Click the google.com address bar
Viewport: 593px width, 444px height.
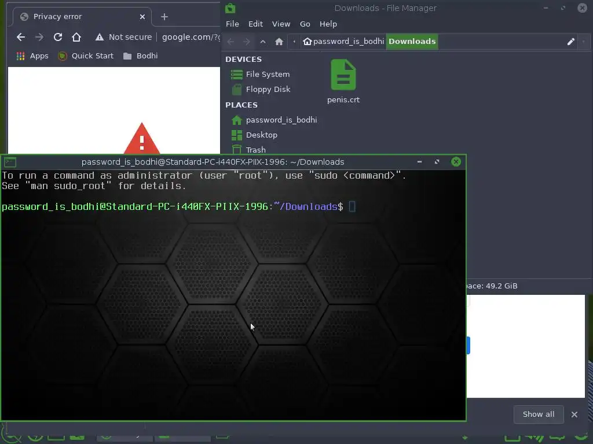point(191,37)
